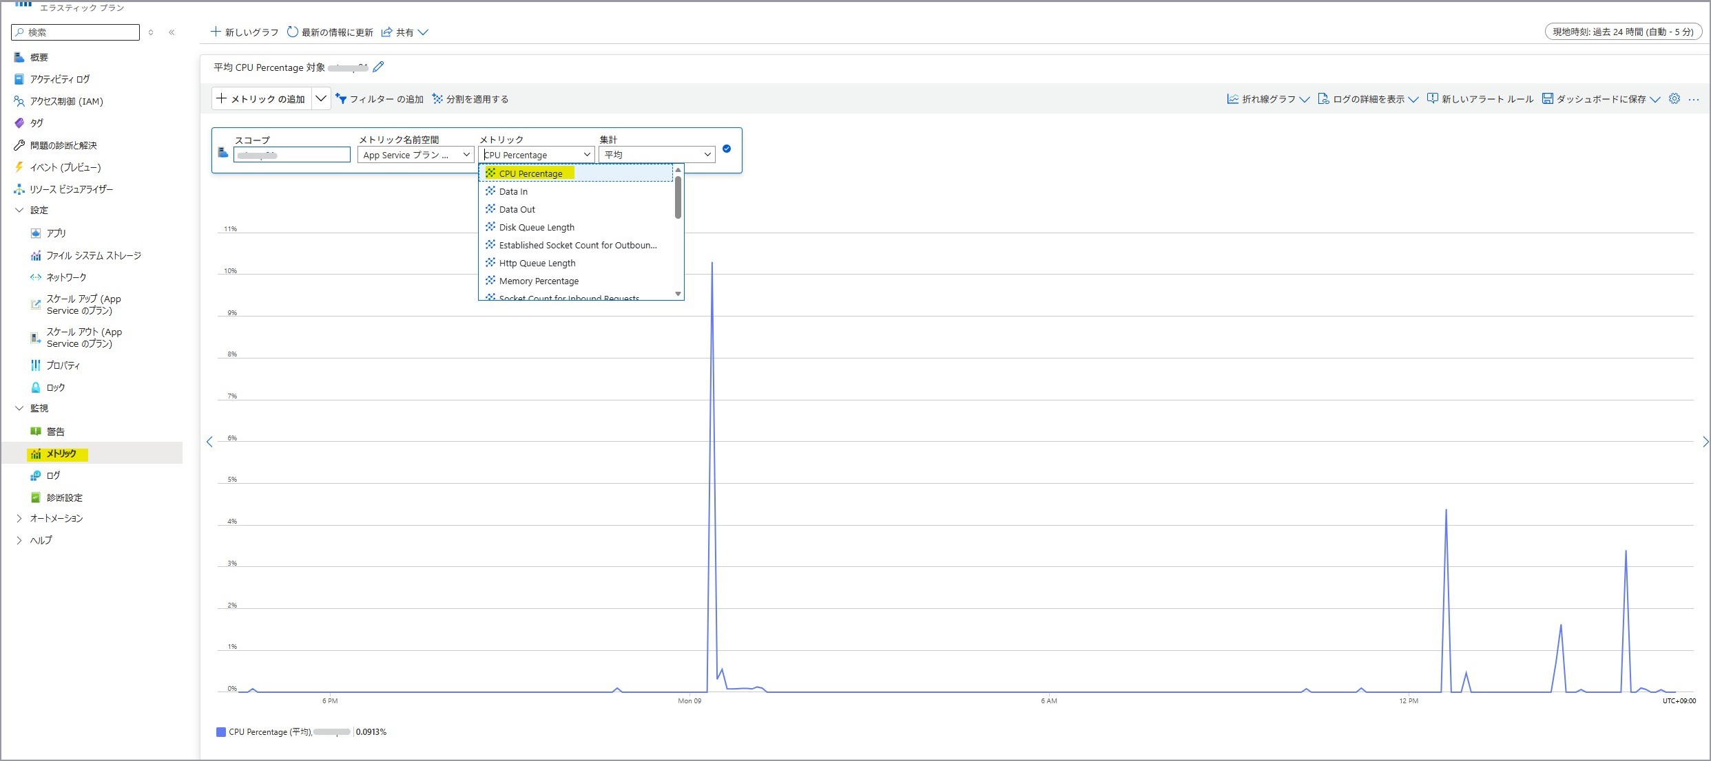This screenshot has height=761, width=1711.
Task: Click blue checkmark next to 集計 dropdown
Action: [x=727, y=149]
